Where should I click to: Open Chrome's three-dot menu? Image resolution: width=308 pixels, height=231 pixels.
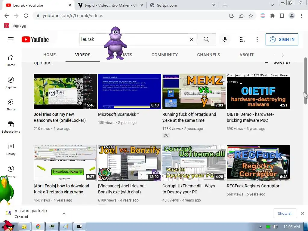(x=301, y=16)
